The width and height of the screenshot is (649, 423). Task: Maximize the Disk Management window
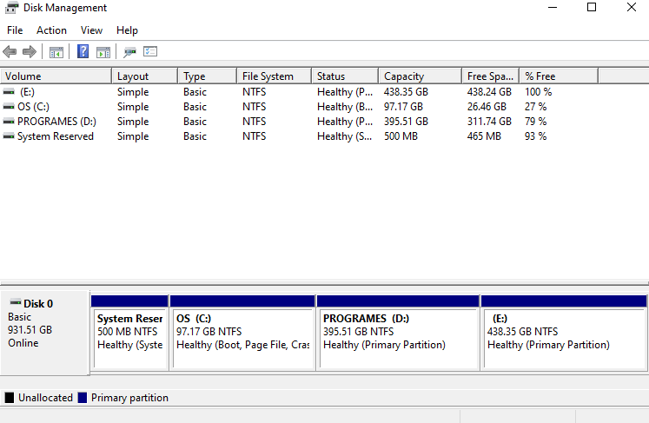point(592,8)
